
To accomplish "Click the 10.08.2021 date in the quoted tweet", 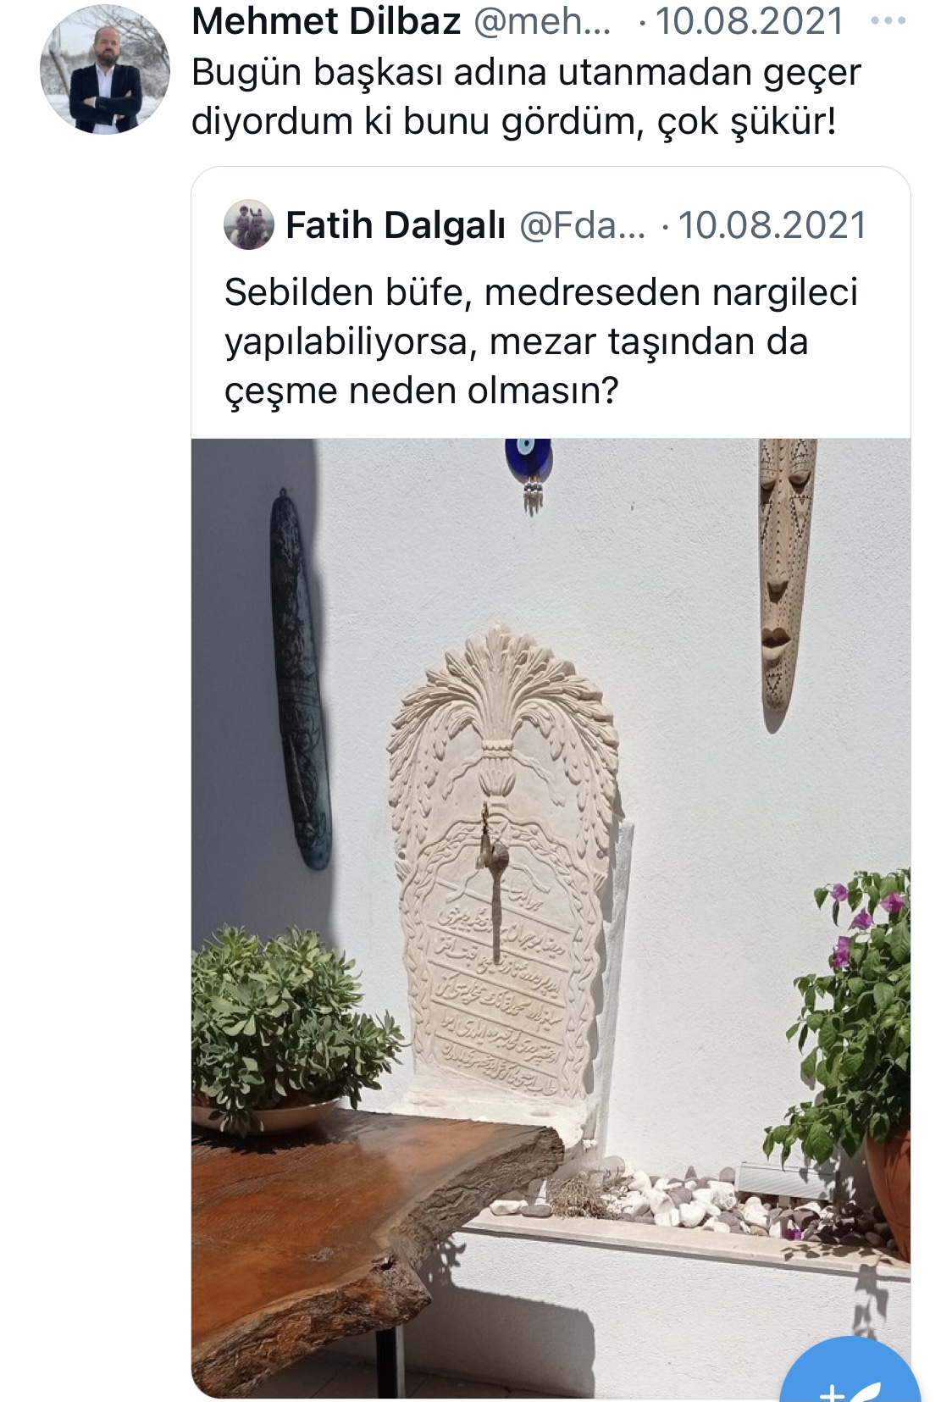I will click(772, 226).
